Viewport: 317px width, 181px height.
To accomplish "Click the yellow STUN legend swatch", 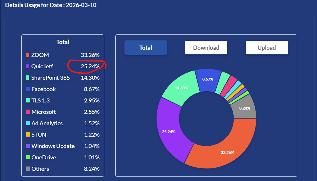I will (x=28, y=135).
